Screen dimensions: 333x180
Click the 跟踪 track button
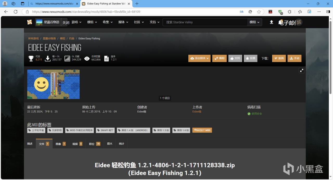click(x=219, y=58)
